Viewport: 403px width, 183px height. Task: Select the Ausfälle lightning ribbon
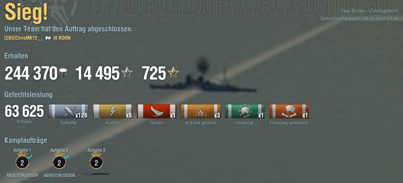(112, 111)
